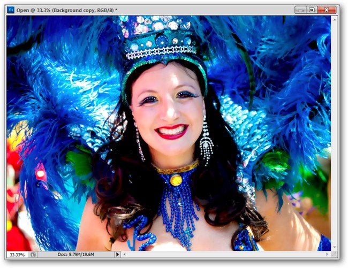Close the Background copy document window
The width and height of the screenshot is (348, 268).
[x=327, y=10]
